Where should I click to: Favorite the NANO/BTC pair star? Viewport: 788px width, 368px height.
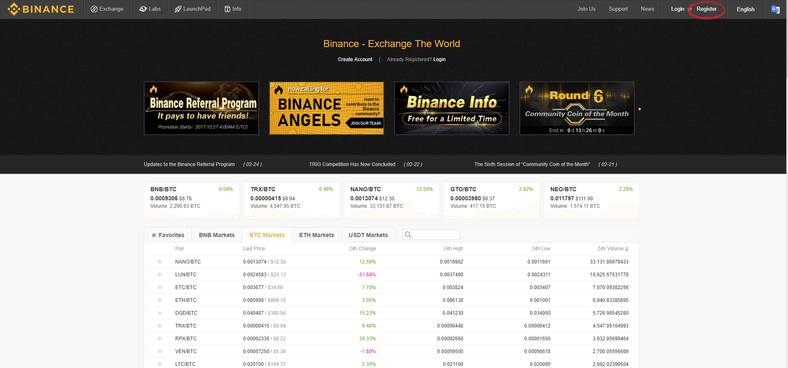tap(160, 262)
